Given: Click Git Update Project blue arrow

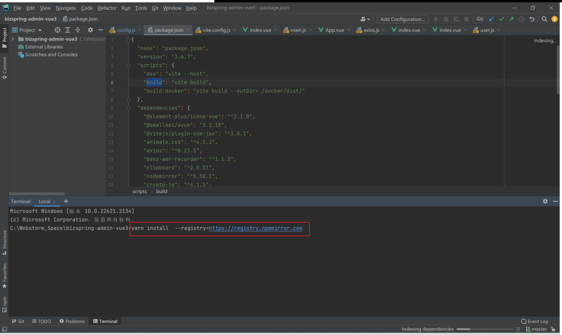Looking at the screenshot, I should [491, 19].
